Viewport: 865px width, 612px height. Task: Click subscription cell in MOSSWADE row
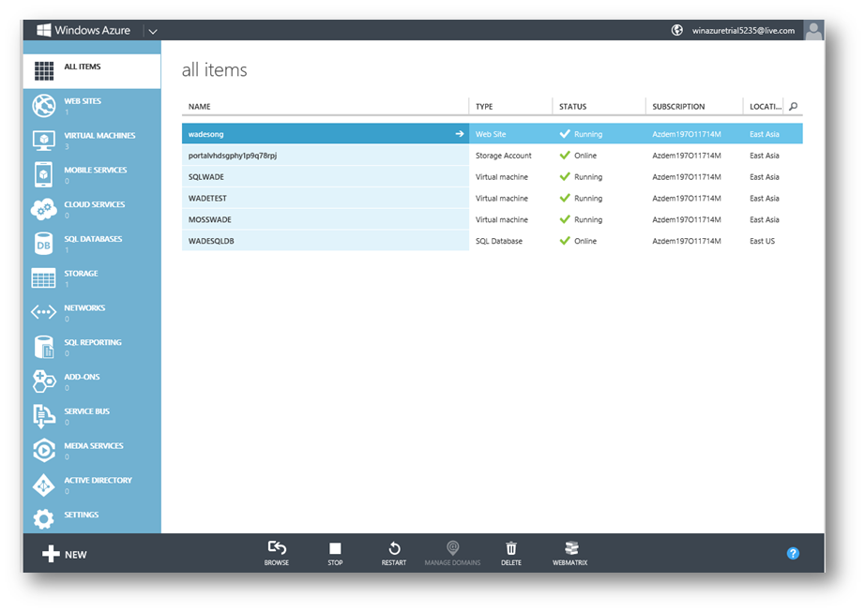pyautogui.click(x=686, y=220)
